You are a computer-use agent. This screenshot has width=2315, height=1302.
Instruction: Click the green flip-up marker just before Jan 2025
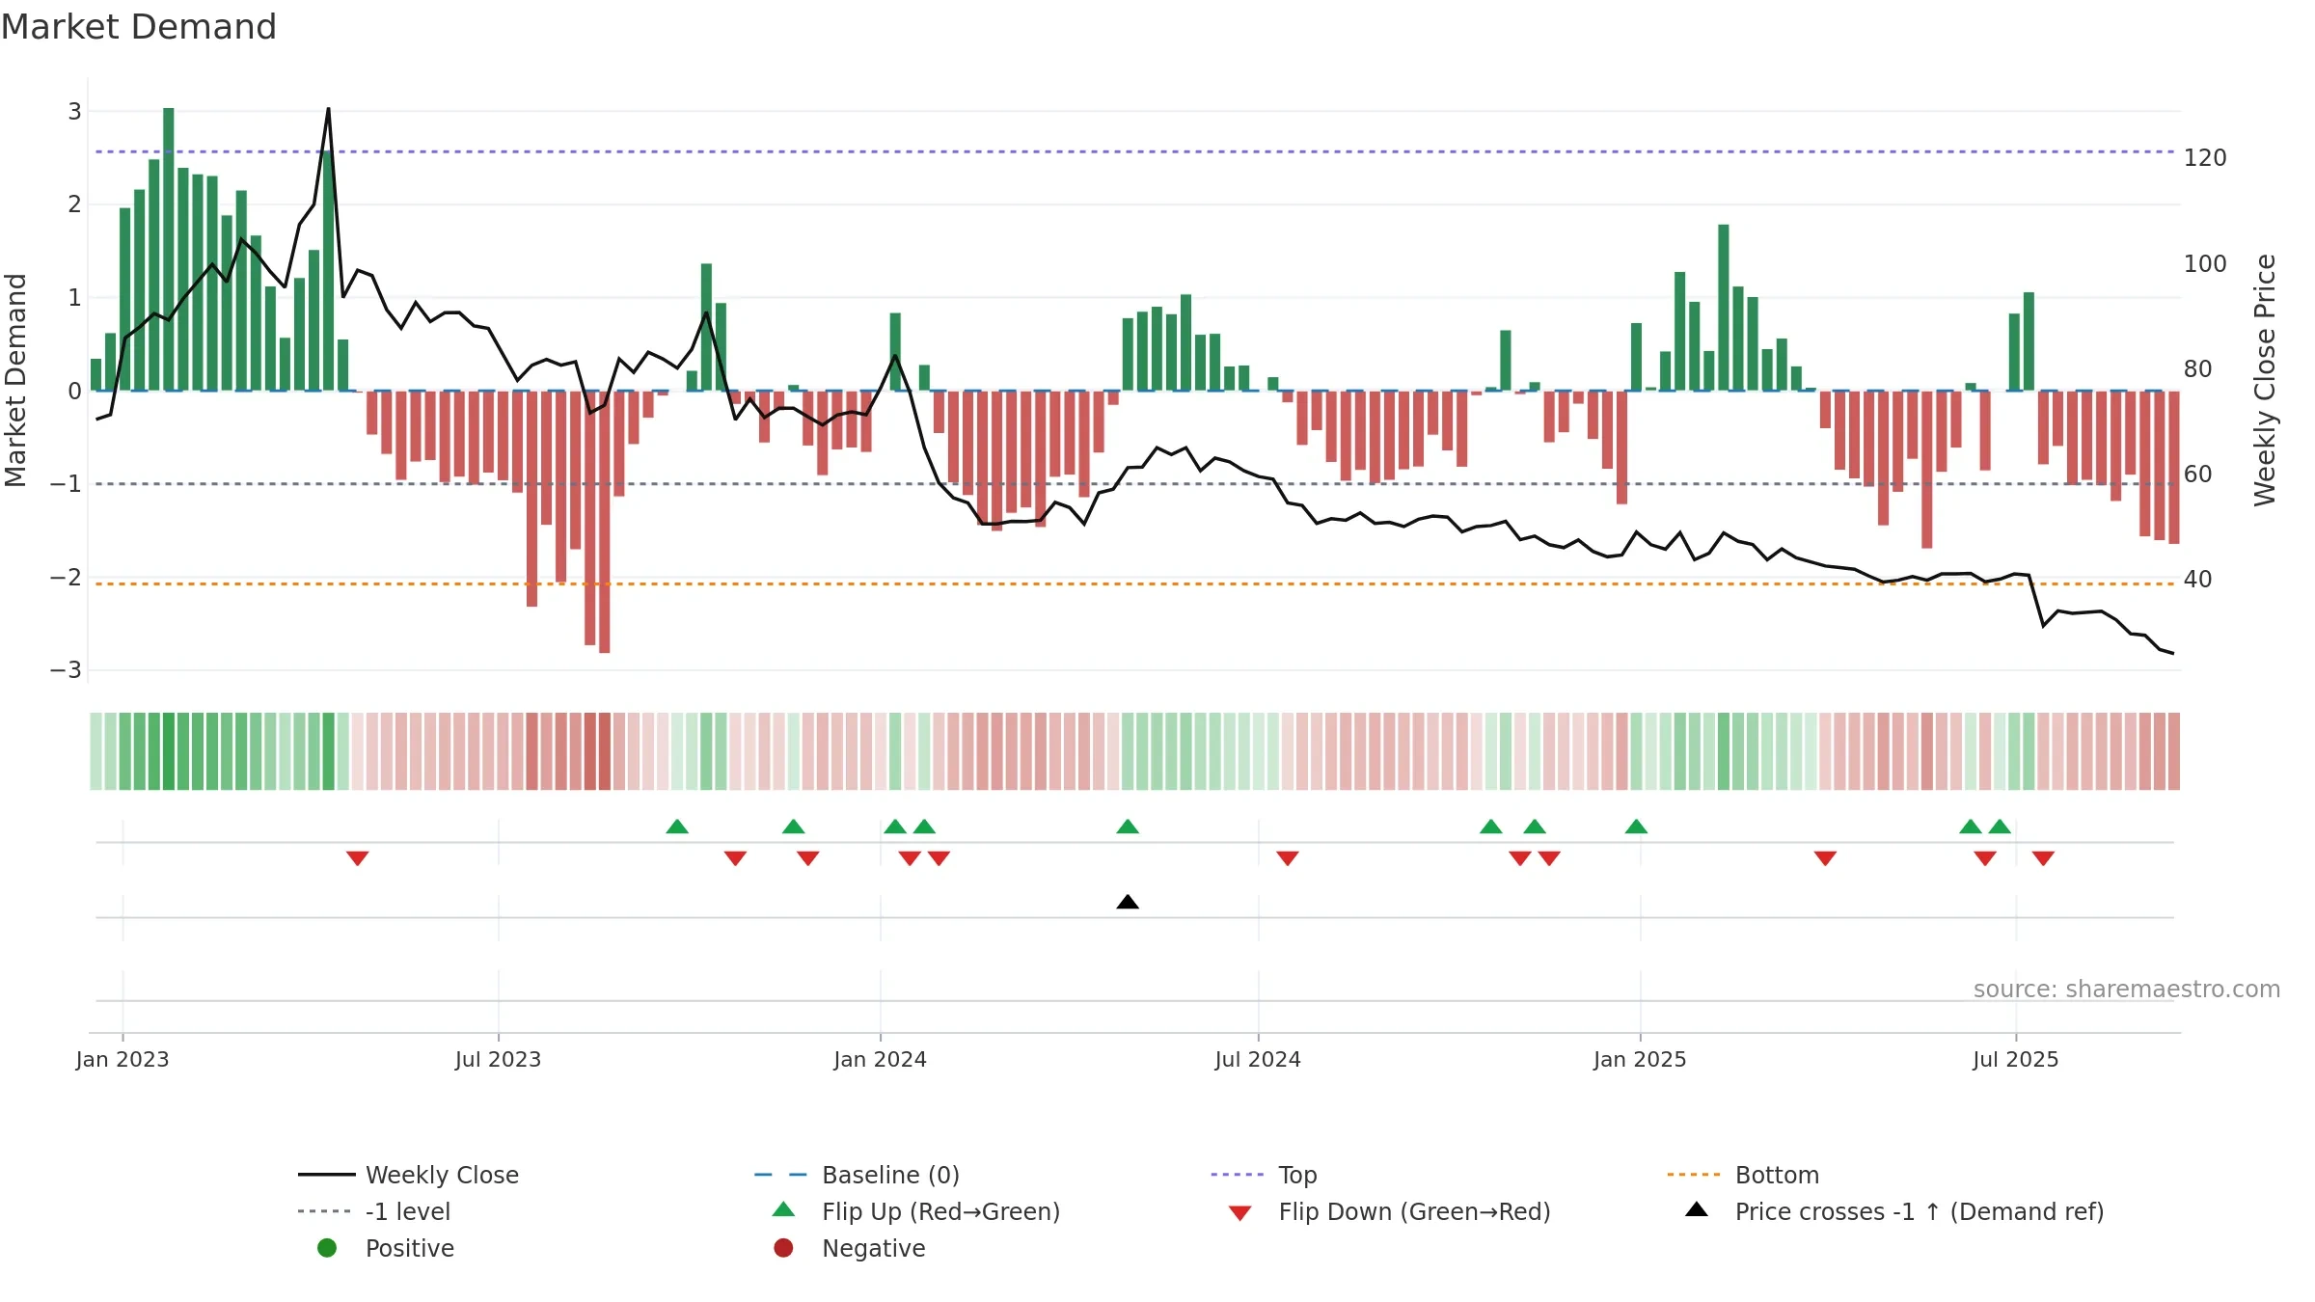click(x=1636, y=827)
